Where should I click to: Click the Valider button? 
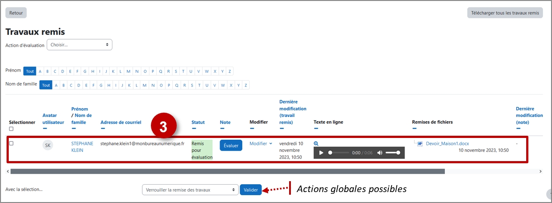(251, 190)
